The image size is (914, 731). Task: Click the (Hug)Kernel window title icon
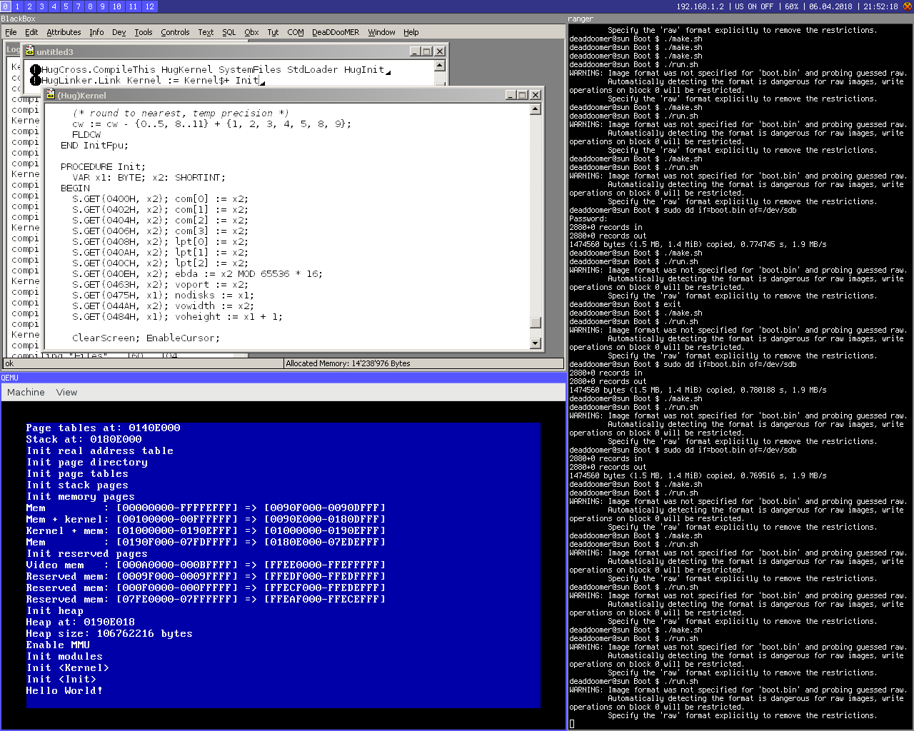pyautogui.click(x=51, y=95)
